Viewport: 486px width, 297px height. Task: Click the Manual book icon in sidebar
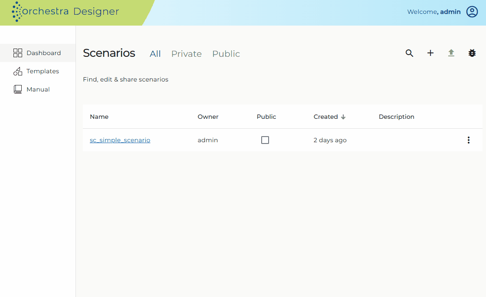pyautogui.click(x=18, y=89)
